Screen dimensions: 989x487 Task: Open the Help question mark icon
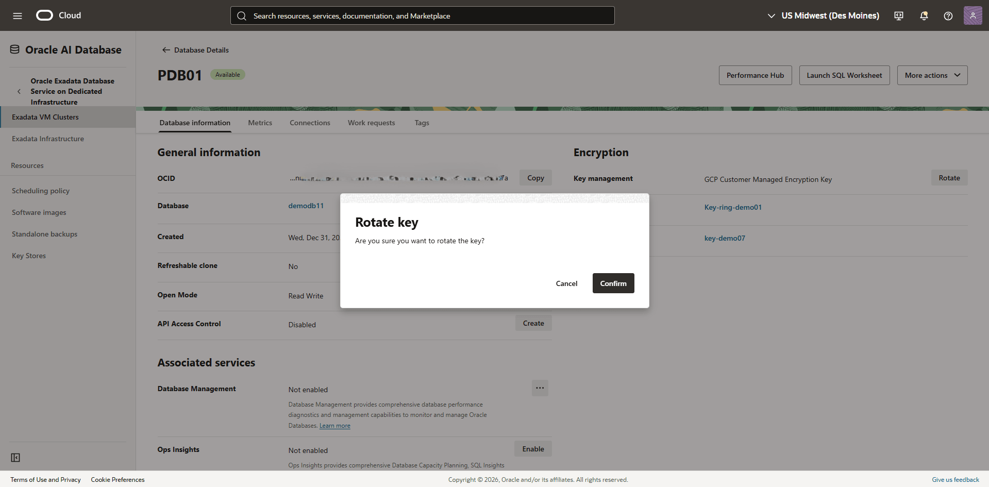[948, 16]
